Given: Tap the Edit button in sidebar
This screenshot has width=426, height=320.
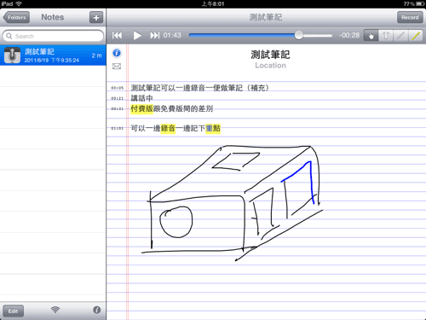Looking at the screenshot, I should click(x=13, y=311).
